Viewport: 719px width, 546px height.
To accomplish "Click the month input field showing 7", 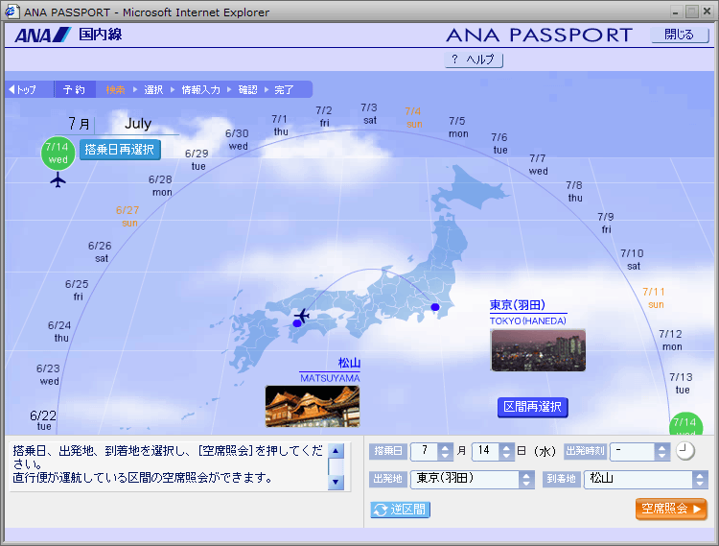I will click(x=425, y=452).
